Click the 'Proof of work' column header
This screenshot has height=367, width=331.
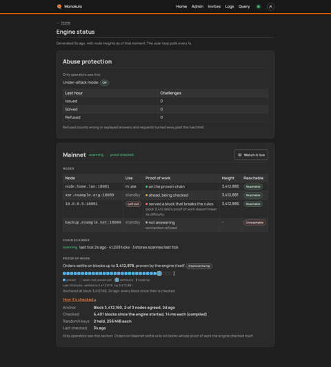pyautogui.click(x=158, y=178)
